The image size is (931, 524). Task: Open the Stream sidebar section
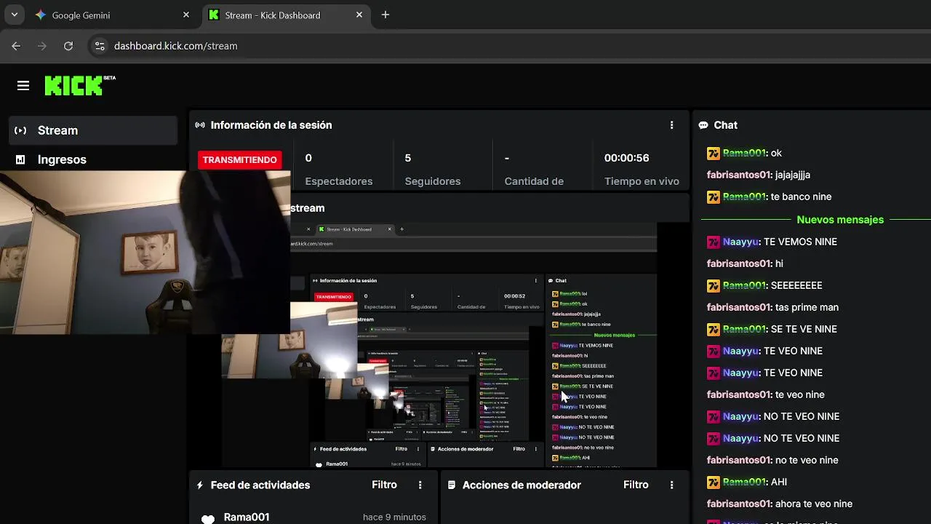93,130
